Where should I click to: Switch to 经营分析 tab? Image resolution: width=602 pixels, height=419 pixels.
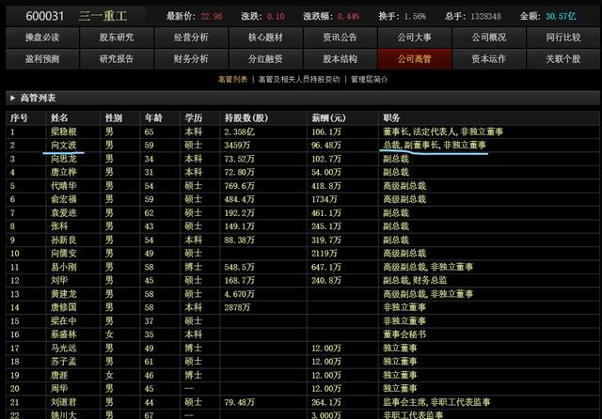click(191, 38)
